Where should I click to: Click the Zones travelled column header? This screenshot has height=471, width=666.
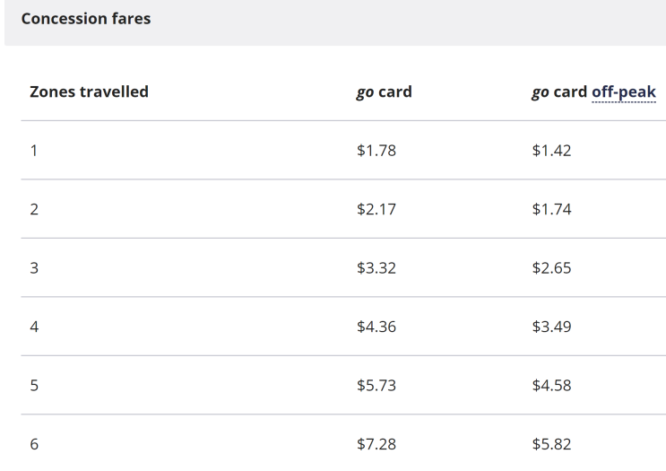[x=89, y=92]
